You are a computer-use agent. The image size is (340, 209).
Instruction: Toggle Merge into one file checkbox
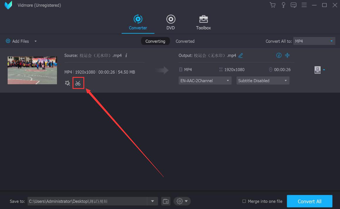click(x=244, y=201)
